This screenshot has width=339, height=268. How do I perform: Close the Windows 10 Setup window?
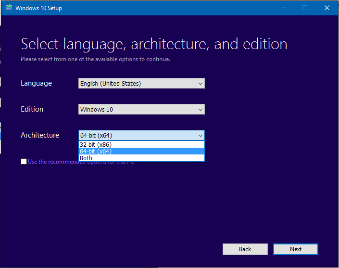pos(327,8)
